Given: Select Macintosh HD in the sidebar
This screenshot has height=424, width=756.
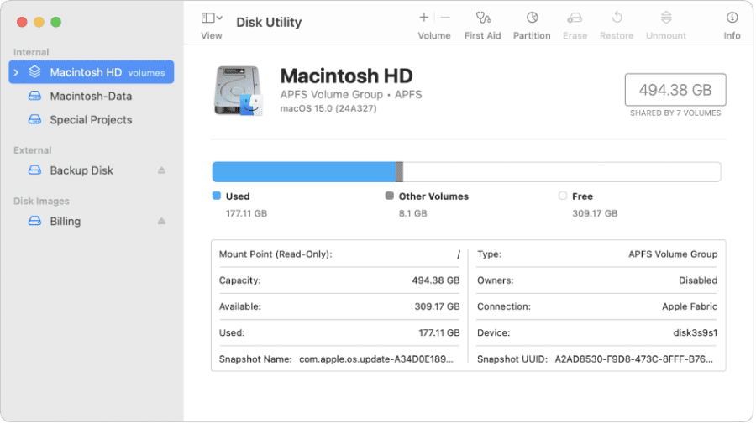Looking at the screenshot, I should click(x=92, y=72).
